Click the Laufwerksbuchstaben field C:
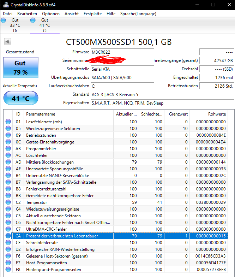Screen dimensions: 235x277 click(x=122, y=86)
